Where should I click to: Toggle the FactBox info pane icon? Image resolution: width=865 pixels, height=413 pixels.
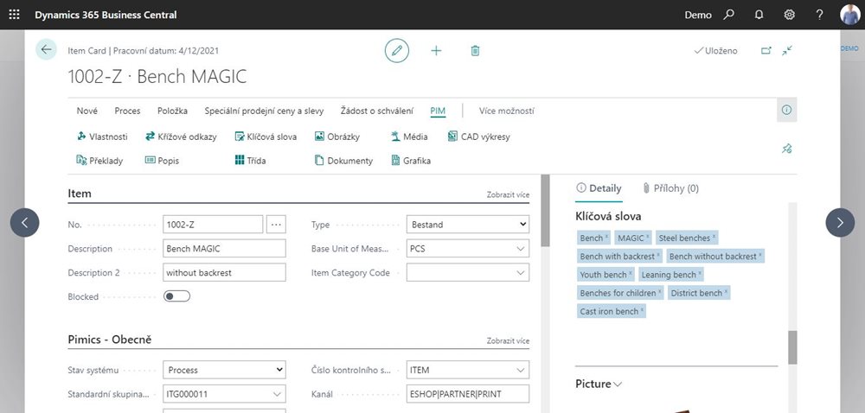tap(786, 110)
